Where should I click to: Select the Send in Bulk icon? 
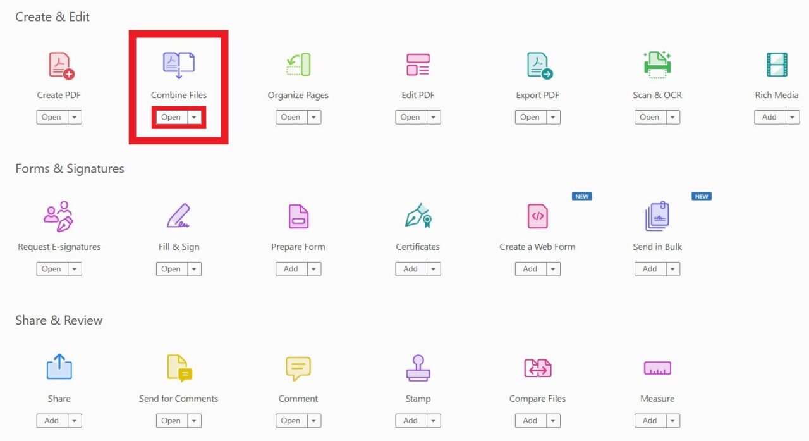point(657,217)
